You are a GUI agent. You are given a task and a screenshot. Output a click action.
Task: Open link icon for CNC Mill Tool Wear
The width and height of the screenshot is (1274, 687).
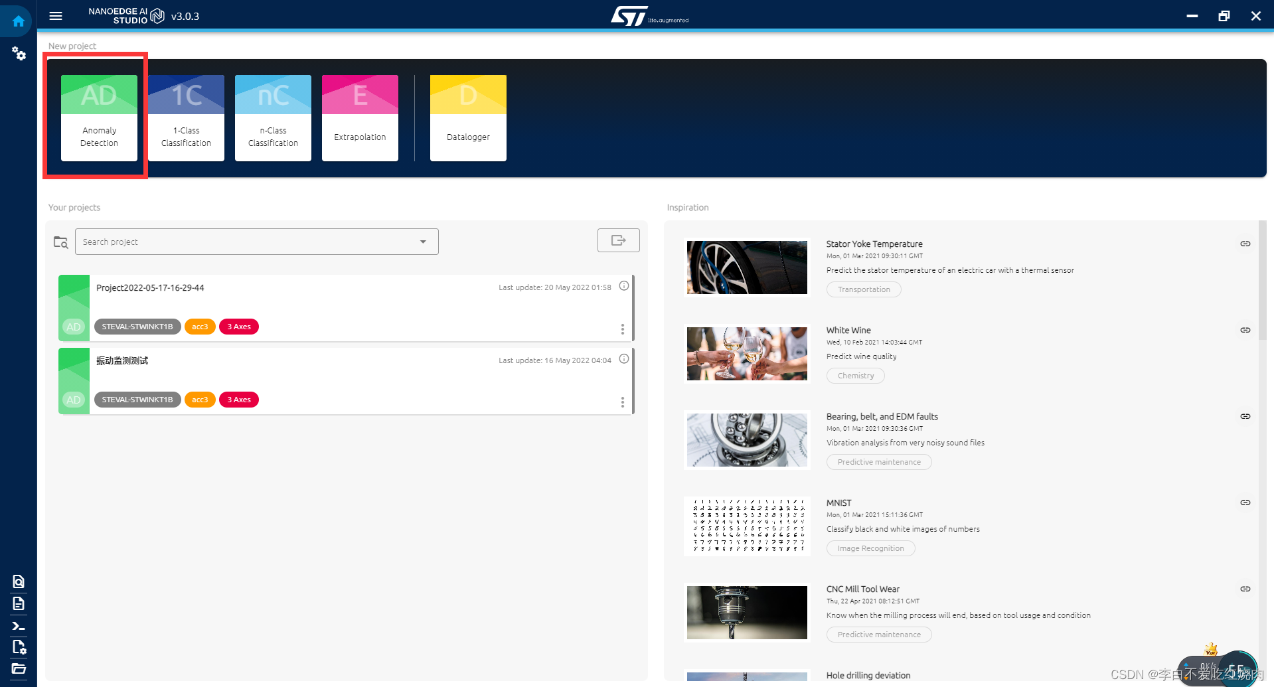[x=1245, y=589]
